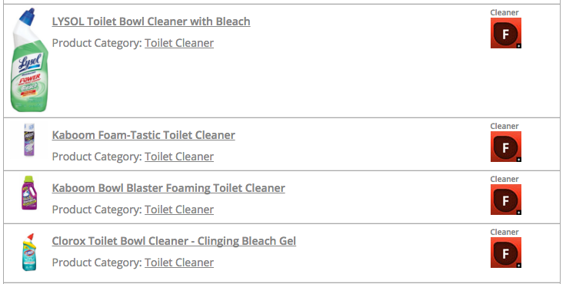Open Kaboom Foam-Tastic Toilet Cleaner link

pyautogui.click(x=143, y=135)
